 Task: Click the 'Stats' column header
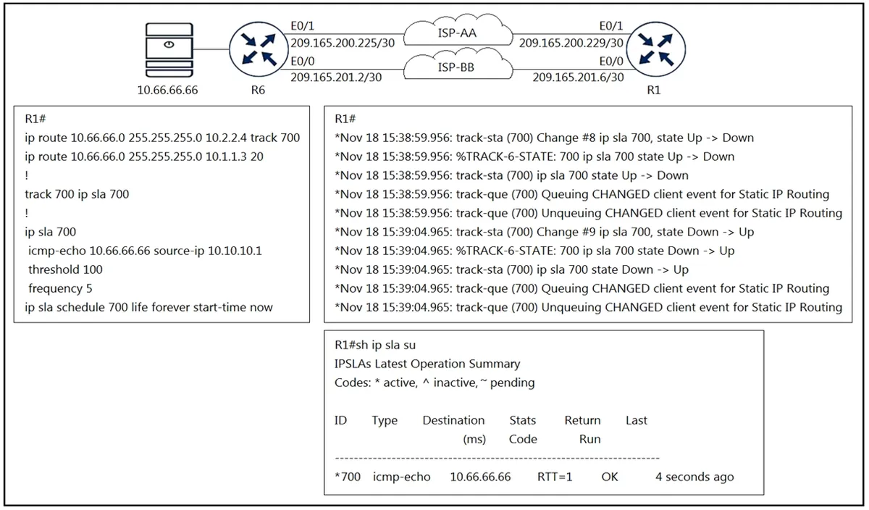click(523, 420)
